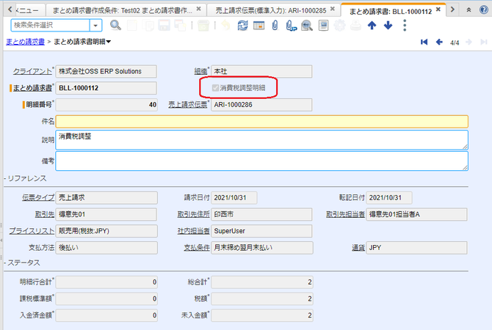
Task: Click the greyed Undo arrow icon
Action: pyautogui.click(x=225, y=25)
